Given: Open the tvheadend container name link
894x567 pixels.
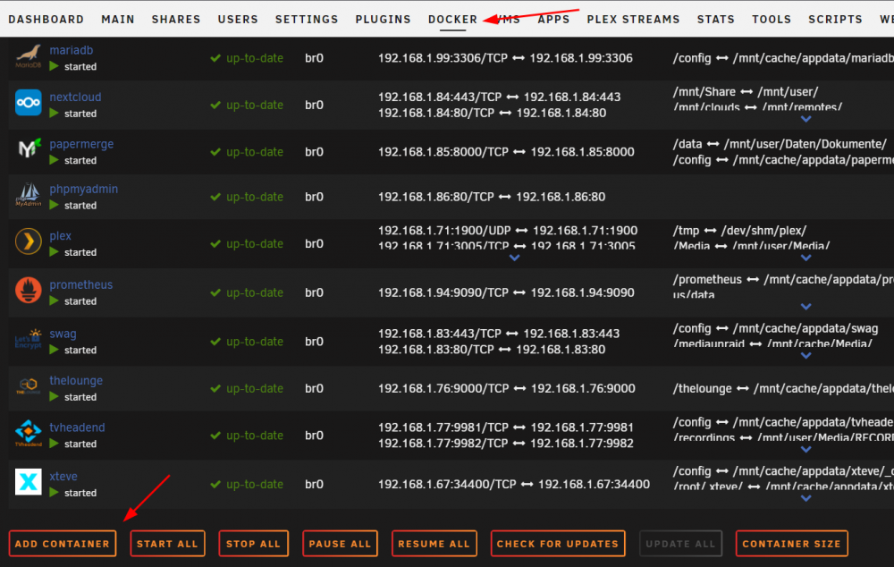Looking at the screenshot, I should 77,427.
